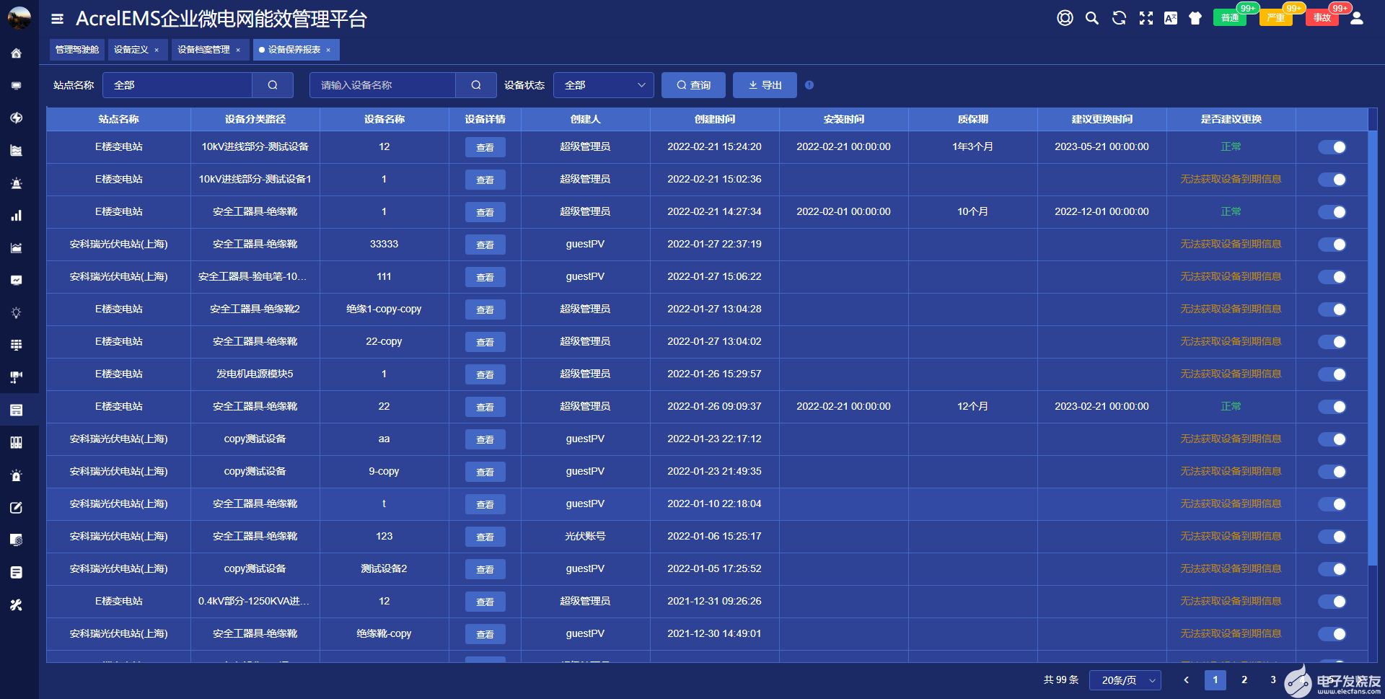Click the language switch icon
The width and height of the screenshot is (1385, 699).
tap(1171, 18)
